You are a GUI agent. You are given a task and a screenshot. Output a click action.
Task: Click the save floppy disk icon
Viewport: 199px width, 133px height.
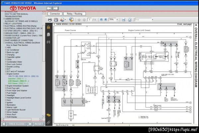[56, 20]
